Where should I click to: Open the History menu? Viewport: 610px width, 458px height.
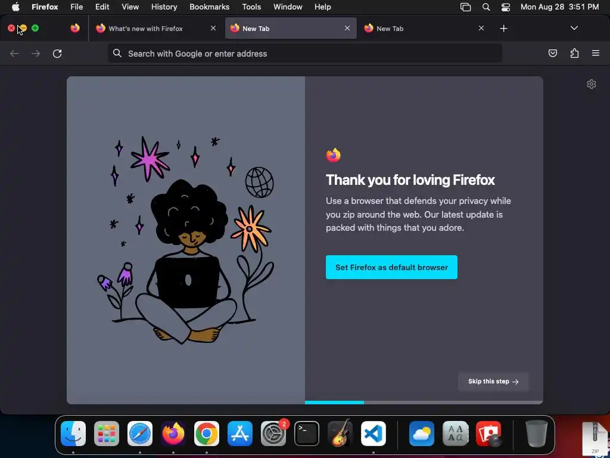point(164,7)
